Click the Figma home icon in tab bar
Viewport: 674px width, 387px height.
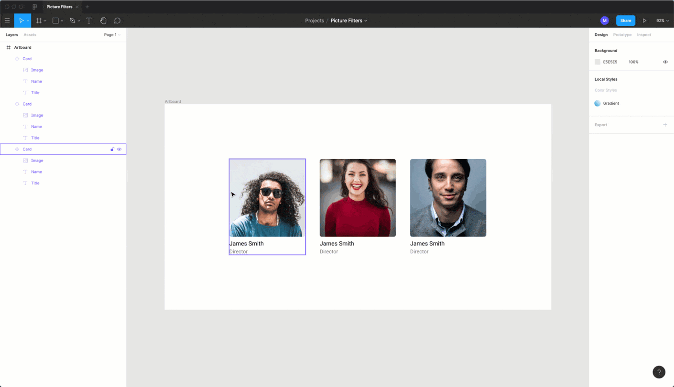point(34,7)
